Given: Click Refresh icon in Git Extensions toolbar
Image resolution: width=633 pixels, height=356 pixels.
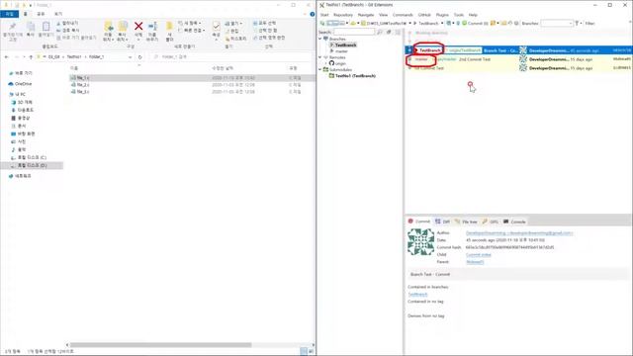Looking at the screenshot, I should coord(322,24).
